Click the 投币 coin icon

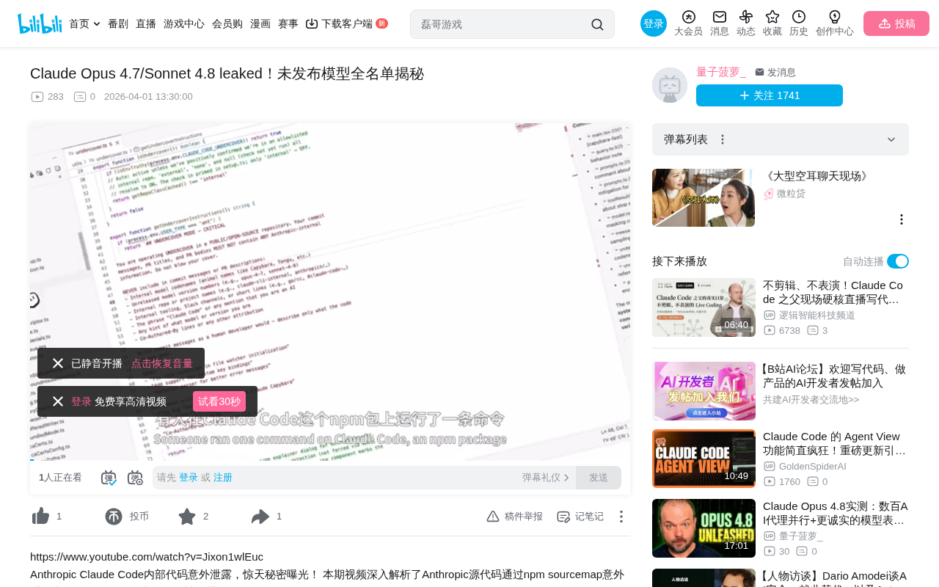coord(114,517)
